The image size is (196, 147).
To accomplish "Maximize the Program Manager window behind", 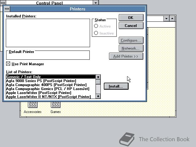I will 172,19.
